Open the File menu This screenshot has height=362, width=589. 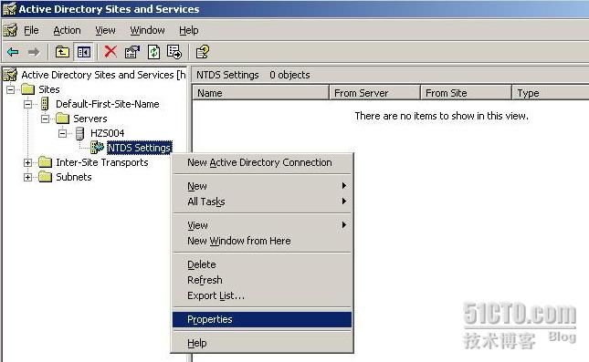coord(31,30)
